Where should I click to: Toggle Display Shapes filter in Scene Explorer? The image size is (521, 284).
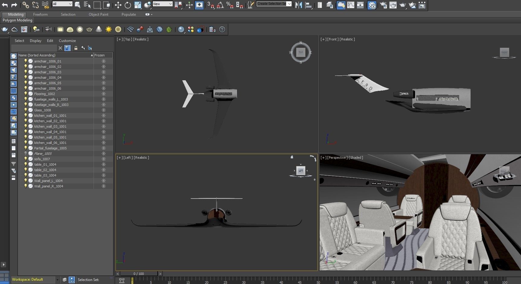point(14,63)
